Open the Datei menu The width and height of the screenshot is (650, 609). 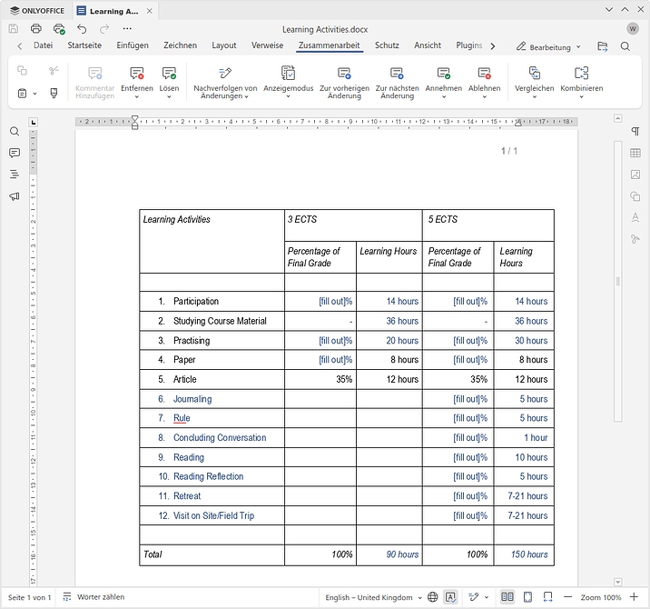pyautogui.click(x=43, y=45)
